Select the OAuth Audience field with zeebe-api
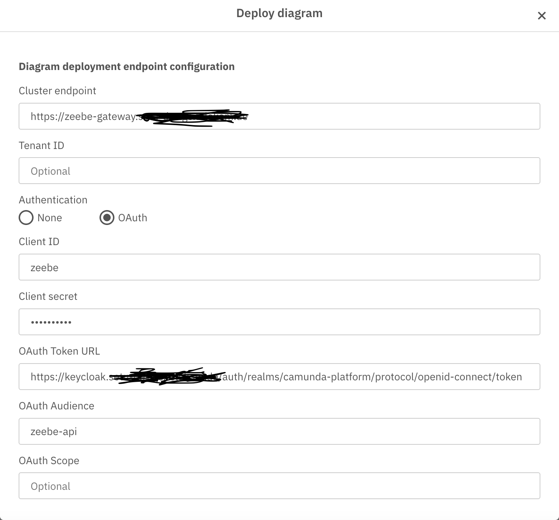The width and height of the screenshot is (559, 520). [279, 432]
